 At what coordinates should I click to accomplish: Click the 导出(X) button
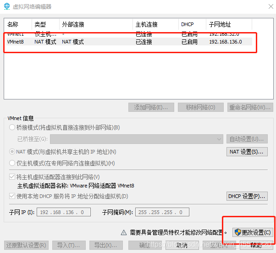pyautogui.click(x=106, y=245)
